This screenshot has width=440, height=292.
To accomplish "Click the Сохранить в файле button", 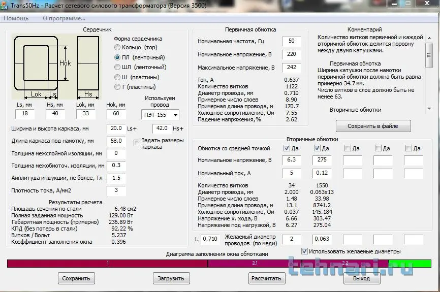I will click(x=373, y=126).
